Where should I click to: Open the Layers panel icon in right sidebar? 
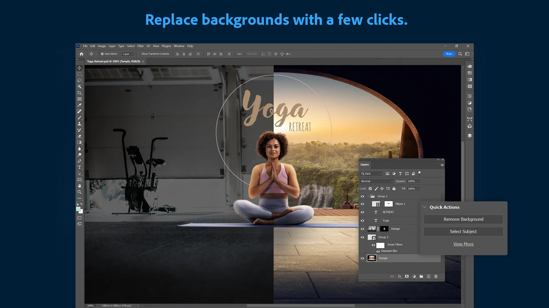[470, 135]
